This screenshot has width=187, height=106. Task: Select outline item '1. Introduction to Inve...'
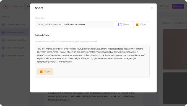pos(14,25)
